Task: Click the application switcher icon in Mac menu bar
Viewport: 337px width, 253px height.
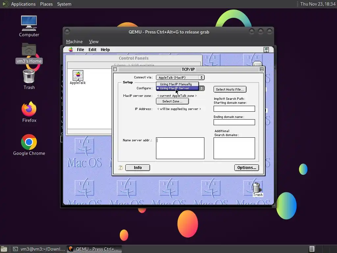Action: (266, 50)
